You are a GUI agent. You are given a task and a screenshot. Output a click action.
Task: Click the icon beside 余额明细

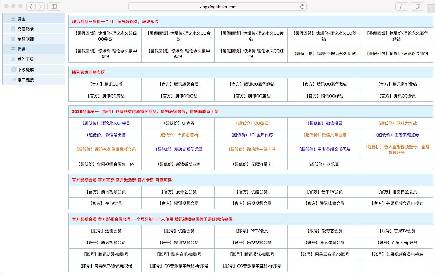pos(13,39)
